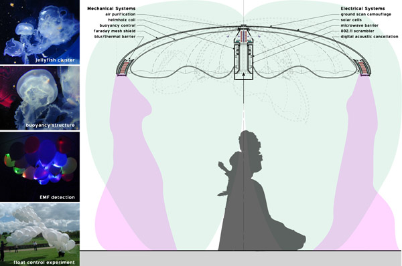Click the float control experiment photo

coord(40,235)
